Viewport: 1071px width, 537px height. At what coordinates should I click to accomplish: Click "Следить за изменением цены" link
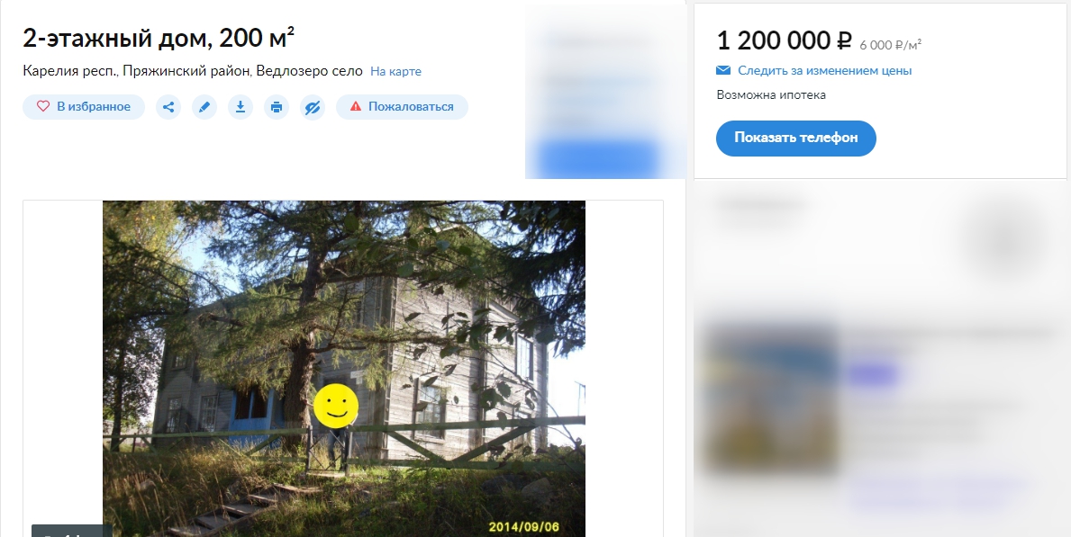pyautogui.click(x=824, y=70)
